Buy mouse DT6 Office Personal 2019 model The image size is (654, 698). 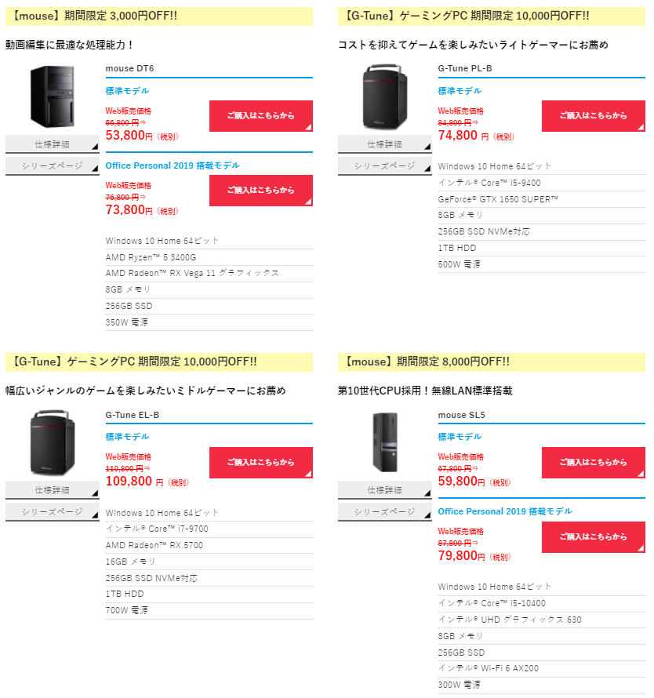click(261, 191)
